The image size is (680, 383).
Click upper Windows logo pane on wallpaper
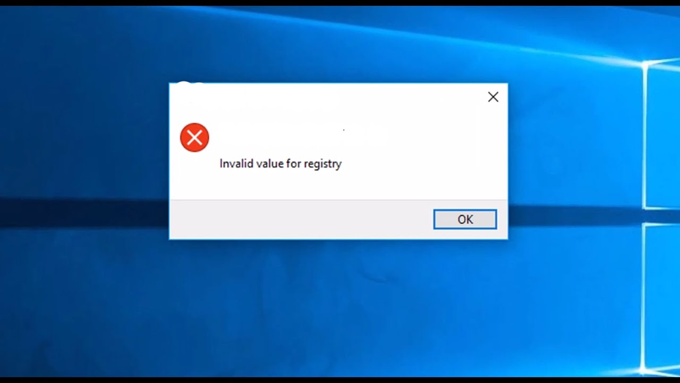click(663, 136)
